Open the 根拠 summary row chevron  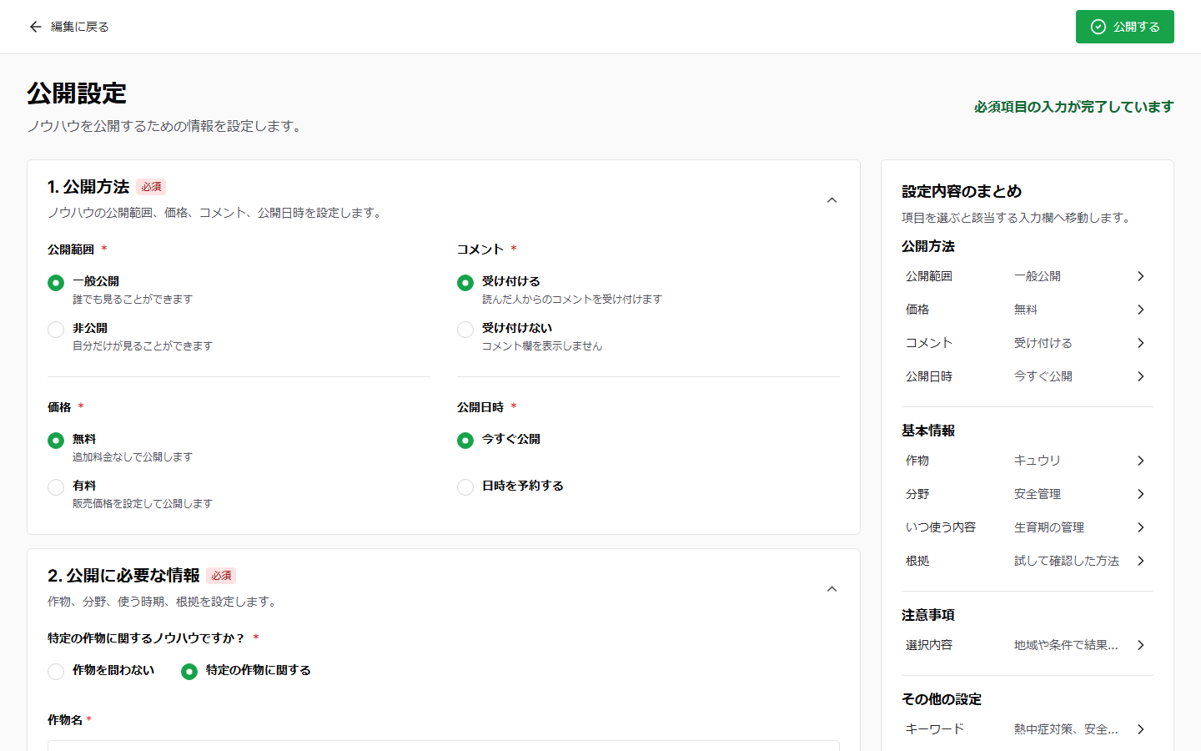1141,561
